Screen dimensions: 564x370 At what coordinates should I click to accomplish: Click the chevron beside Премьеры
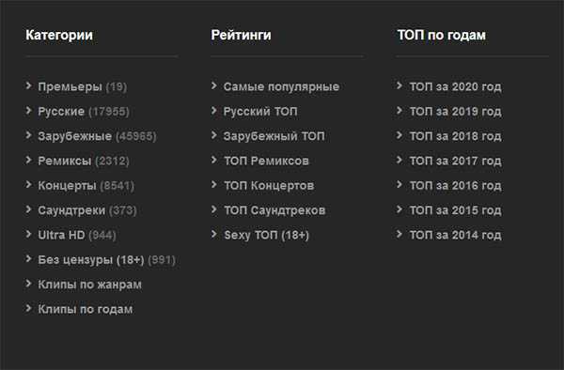click(28, 85)
